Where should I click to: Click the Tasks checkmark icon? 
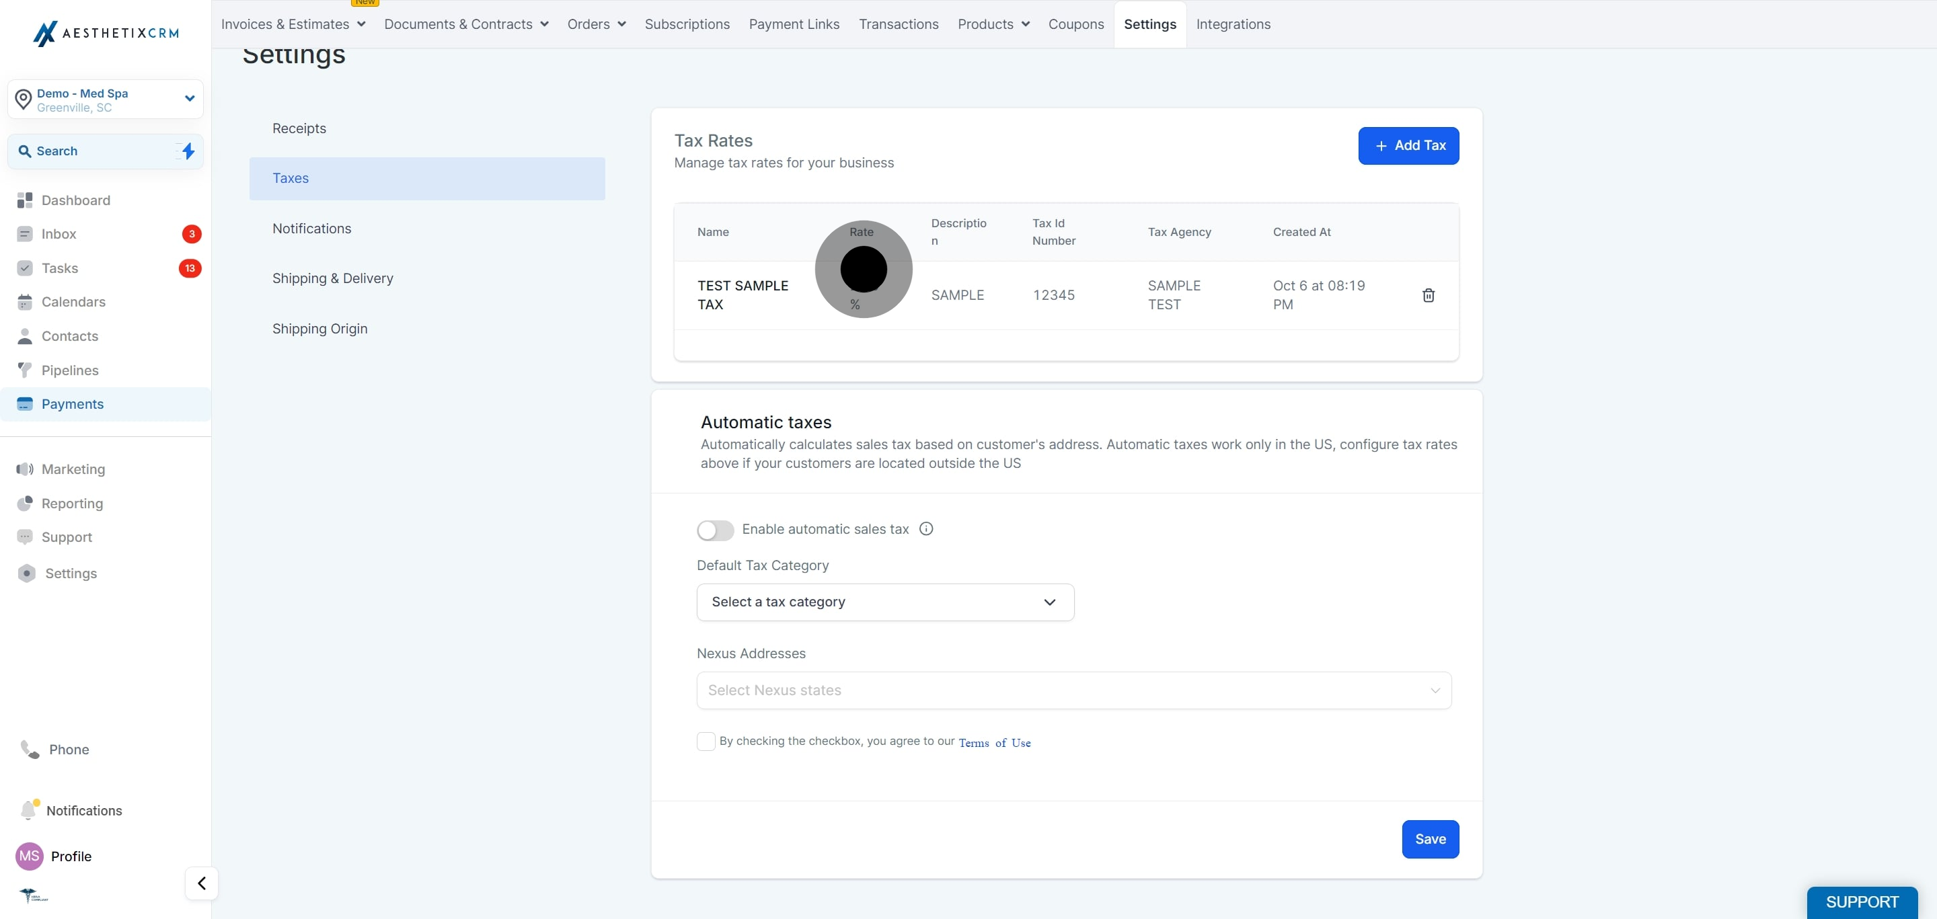pyautogui.click(x=25, y=268)
